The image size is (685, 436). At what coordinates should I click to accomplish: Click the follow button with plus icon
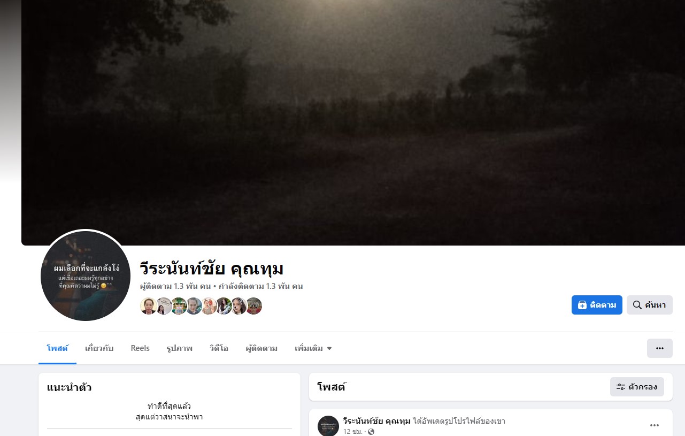597,305
